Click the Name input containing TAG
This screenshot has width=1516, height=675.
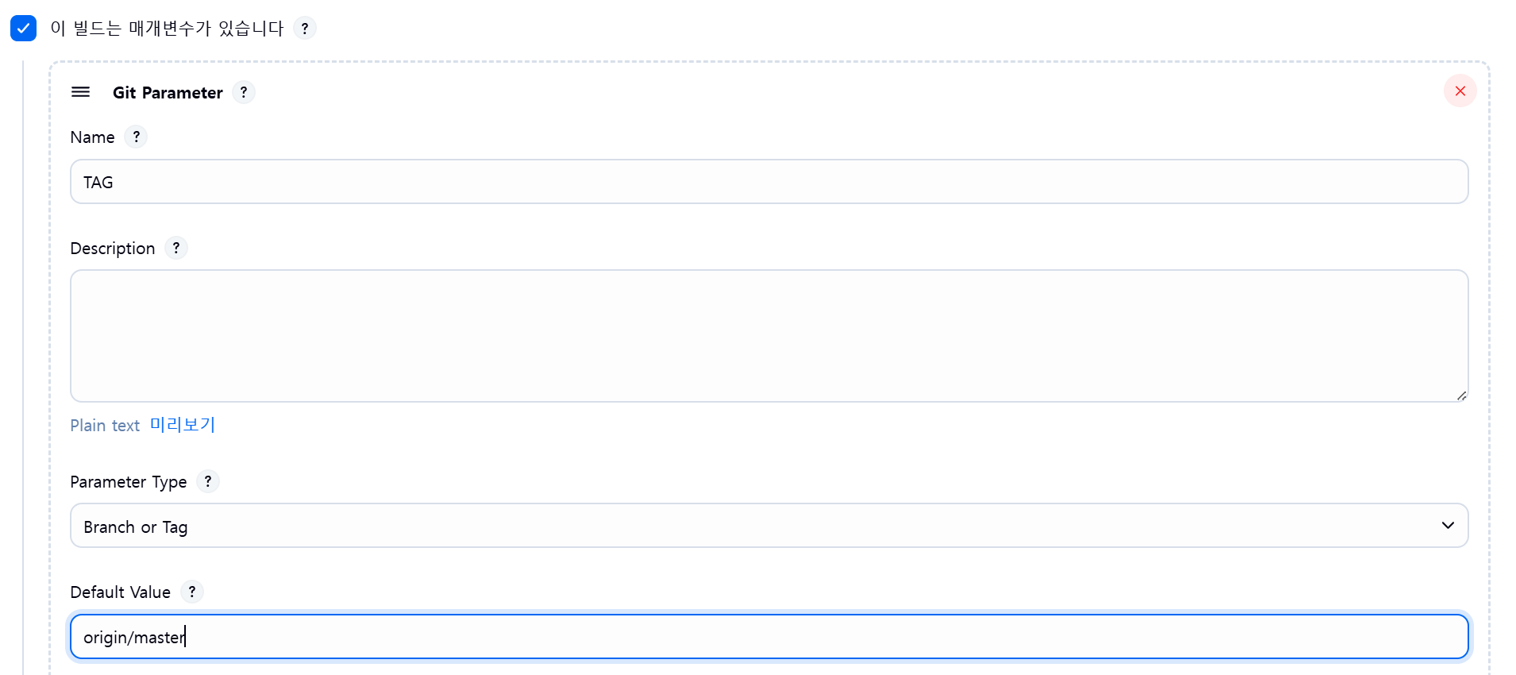[x=769, y=182]
